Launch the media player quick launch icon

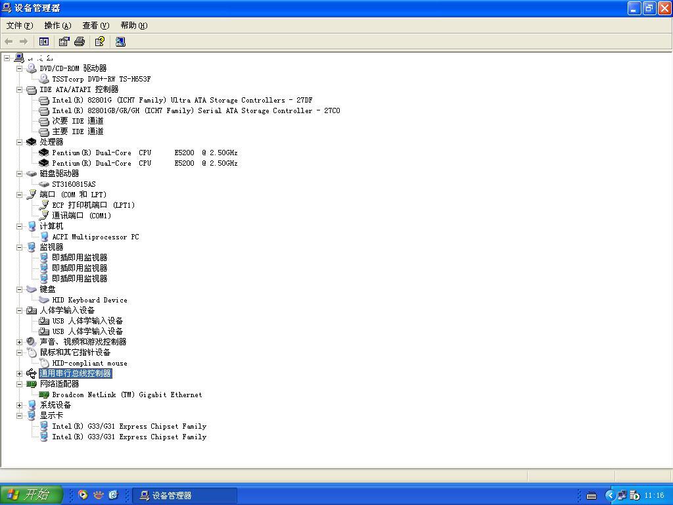[x=83, y=495]
